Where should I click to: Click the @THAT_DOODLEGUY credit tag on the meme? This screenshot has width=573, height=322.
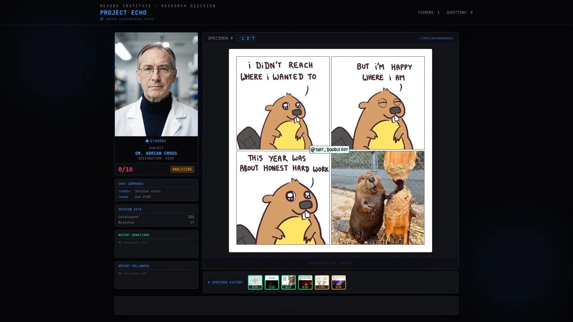[x=329, y=149]
